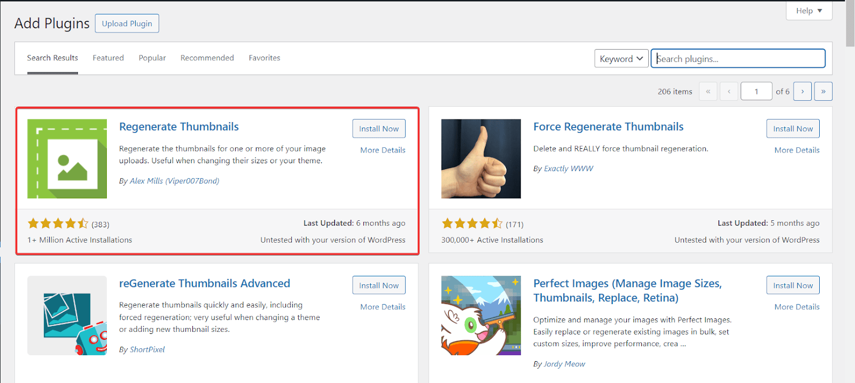Click "300,000+ Active Installations" text
855x383 pixels.
[x=492, y=240]
